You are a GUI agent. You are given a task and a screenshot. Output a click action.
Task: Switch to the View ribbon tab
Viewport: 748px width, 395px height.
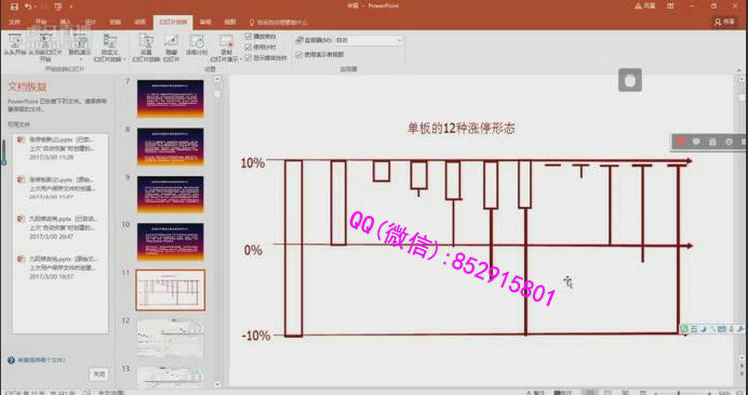(230, 22)
